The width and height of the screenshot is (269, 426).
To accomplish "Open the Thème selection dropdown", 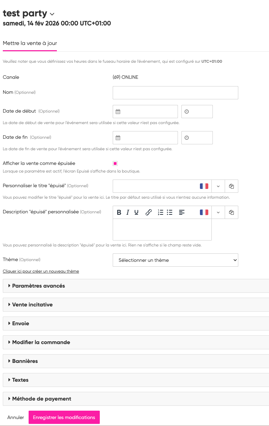I will tap(175, 260).
